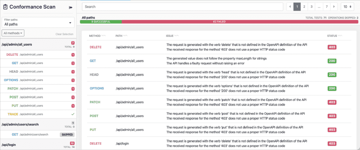Click PATCH method in results table
This screenshot has width=360, height=150.
[95, 102]
